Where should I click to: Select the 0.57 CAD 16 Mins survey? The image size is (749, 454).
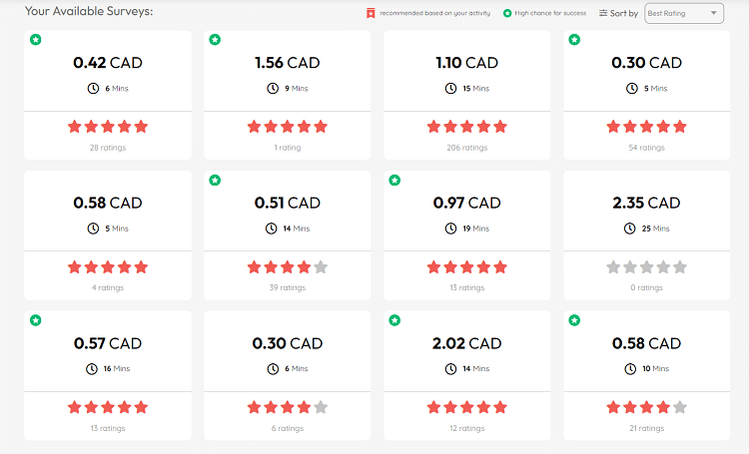tap(108, 343)
